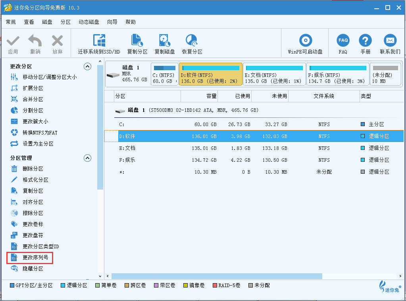Click 对齐分区 sidebar action

[27, 202]
